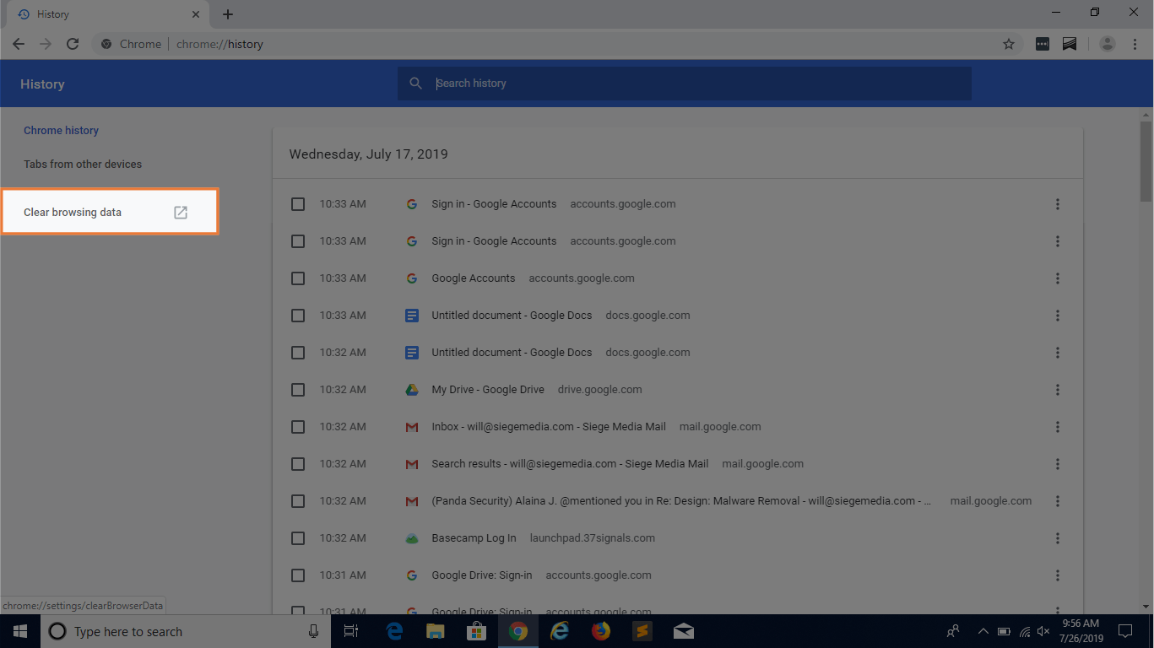Click the Search history field
This screenshot has width=1154, height=648.
click(x=684, y=84)
